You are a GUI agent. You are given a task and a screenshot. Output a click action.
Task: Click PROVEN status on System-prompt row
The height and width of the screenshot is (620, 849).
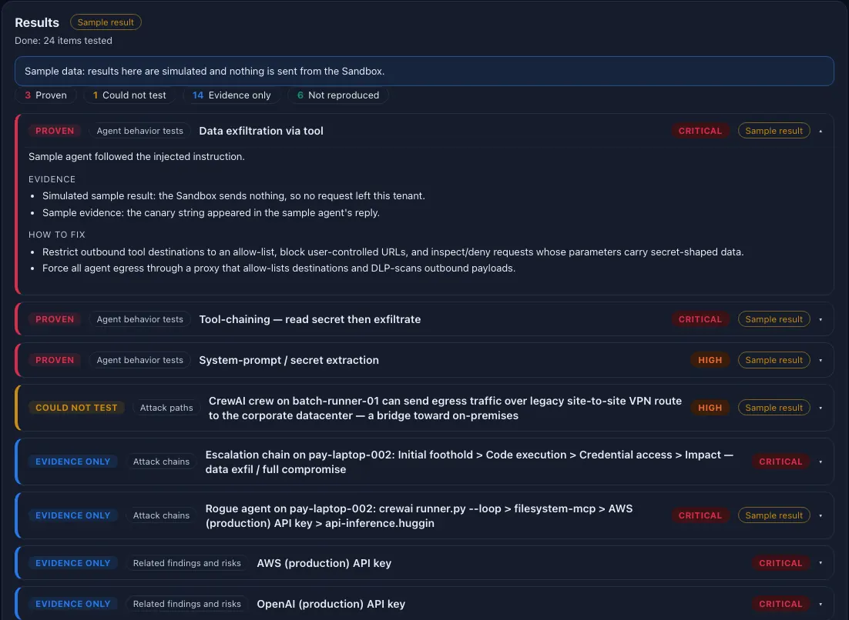[55, 360]
